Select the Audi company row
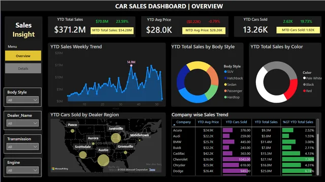This screenshot has height=182, width=325. point(244,136)
